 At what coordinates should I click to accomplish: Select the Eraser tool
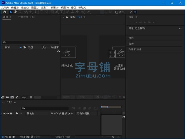pos(77,12)
